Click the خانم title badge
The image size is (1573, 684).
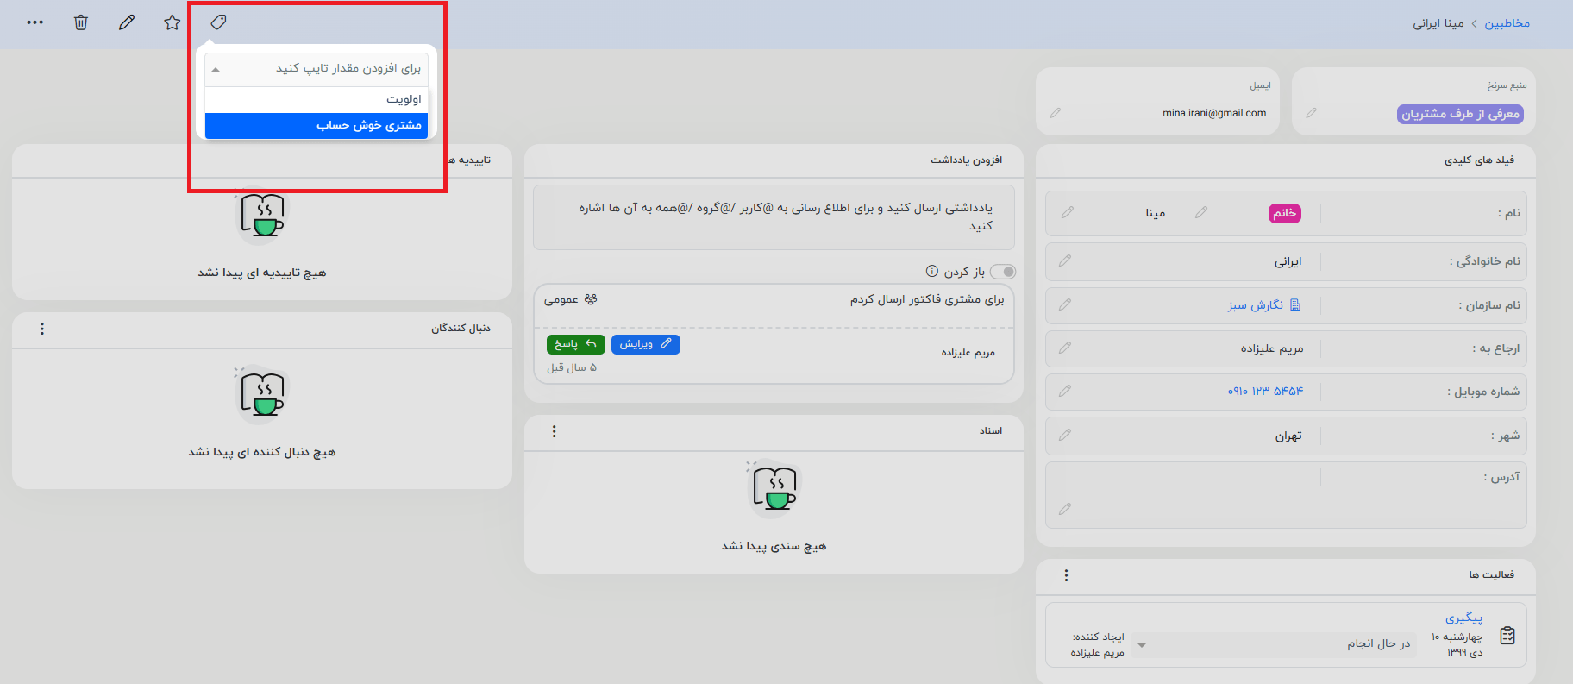[x=1285, y=213]
